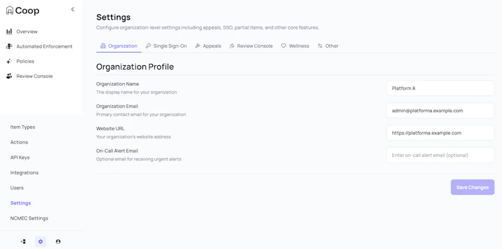Click the Save Changes button
Viewport: 502px width, 249px height.
tap(473, 188)
